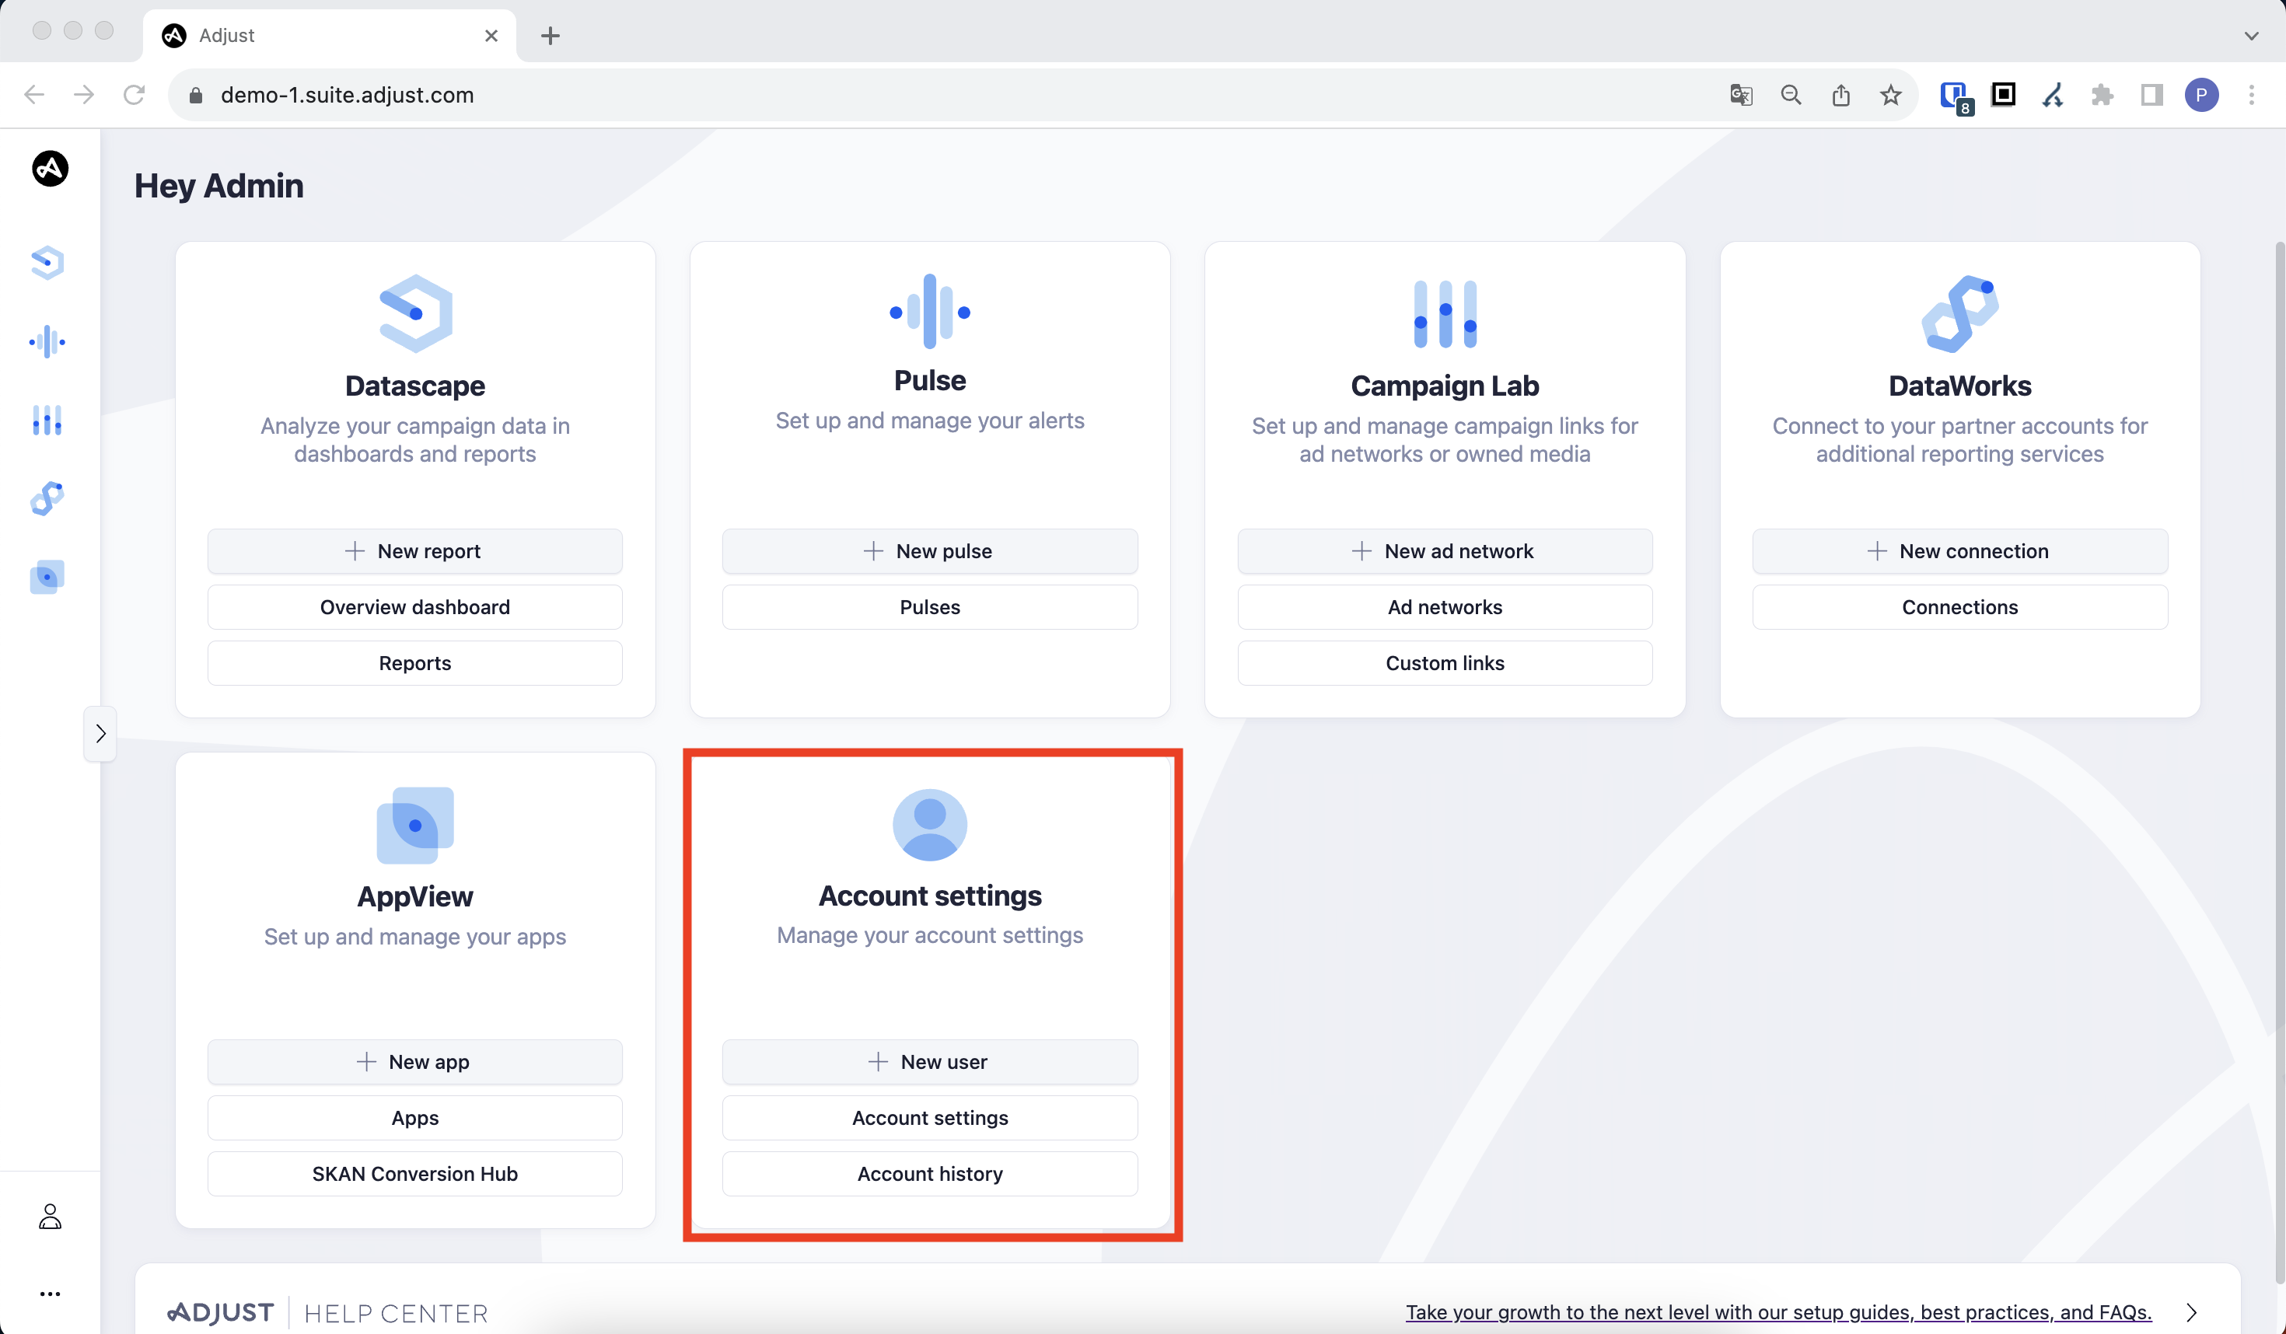Open Campaign Lab from the left sidebar icon
The image size is (2286, 1334).
click(x=47, y=420)
